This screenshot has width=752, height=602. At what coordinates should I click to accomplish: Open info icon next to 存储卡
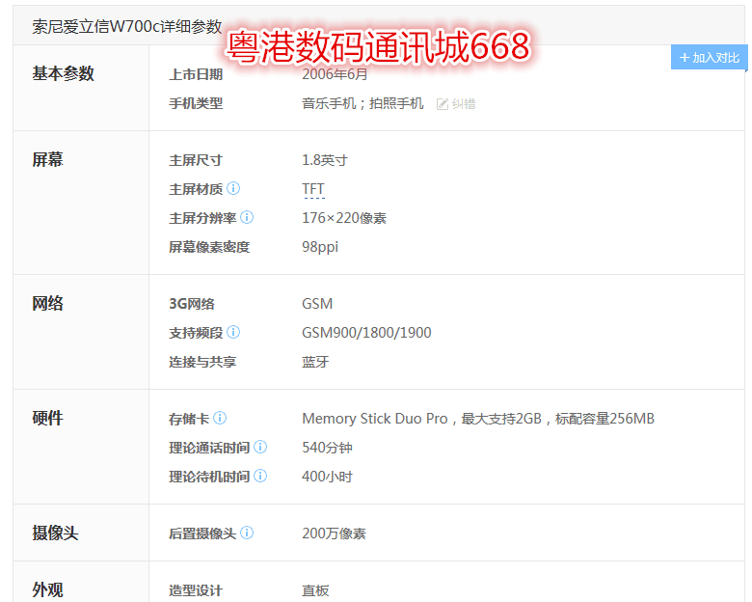220,418
